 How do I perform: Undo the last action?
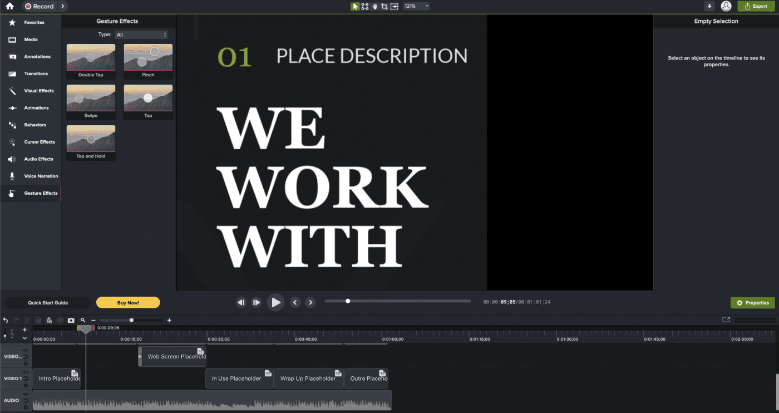pos(6,320)
